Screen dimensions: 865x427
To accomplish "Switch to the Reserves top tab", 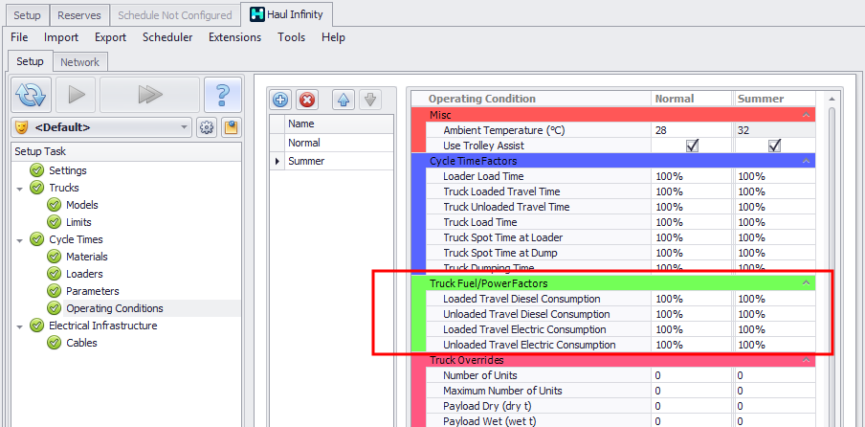I will (x=79, y=15).
